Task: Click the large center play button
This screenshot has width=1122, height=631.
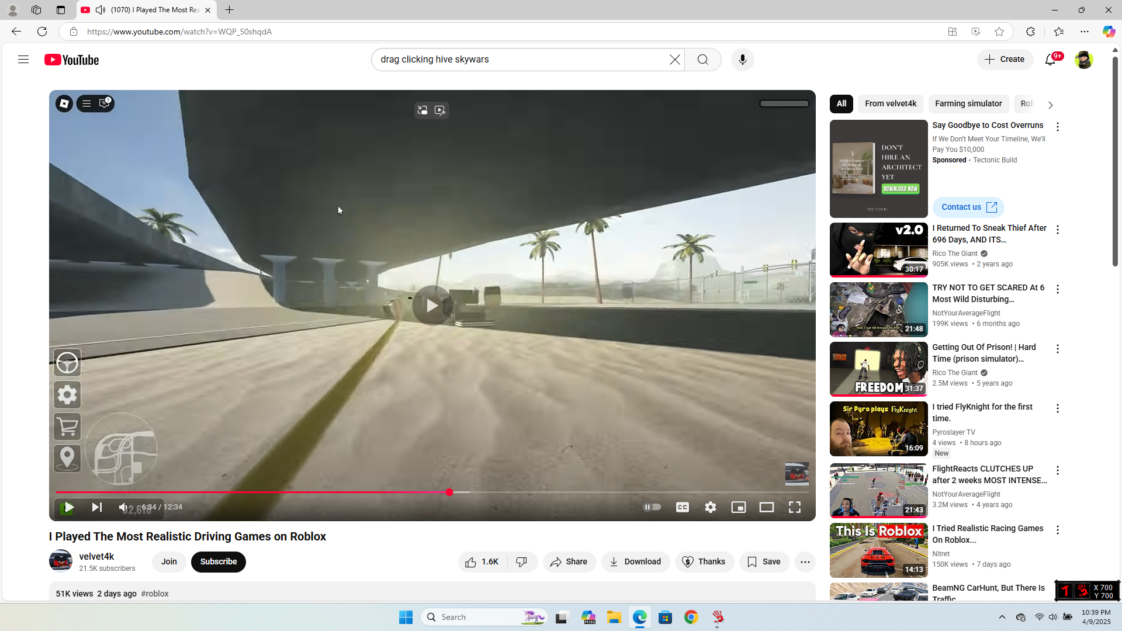Action: pos(432,305)
